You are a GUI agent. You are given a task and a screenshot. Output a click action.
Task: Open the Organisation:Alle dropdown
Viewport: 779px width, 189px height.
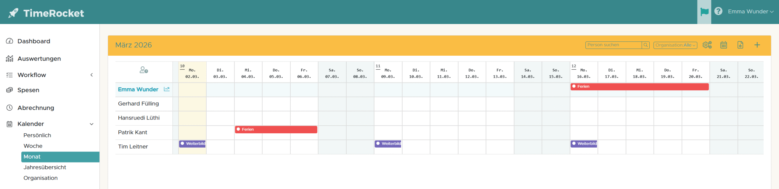coord(675,45)
